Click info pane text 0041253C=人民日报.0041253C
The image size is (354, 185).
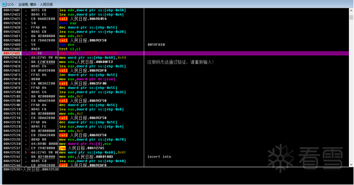click(x=31, y=169)
